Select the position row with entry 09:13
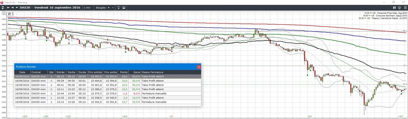This screenshot has height=119, width=408. pyautogui.click(x=108, y=77)
